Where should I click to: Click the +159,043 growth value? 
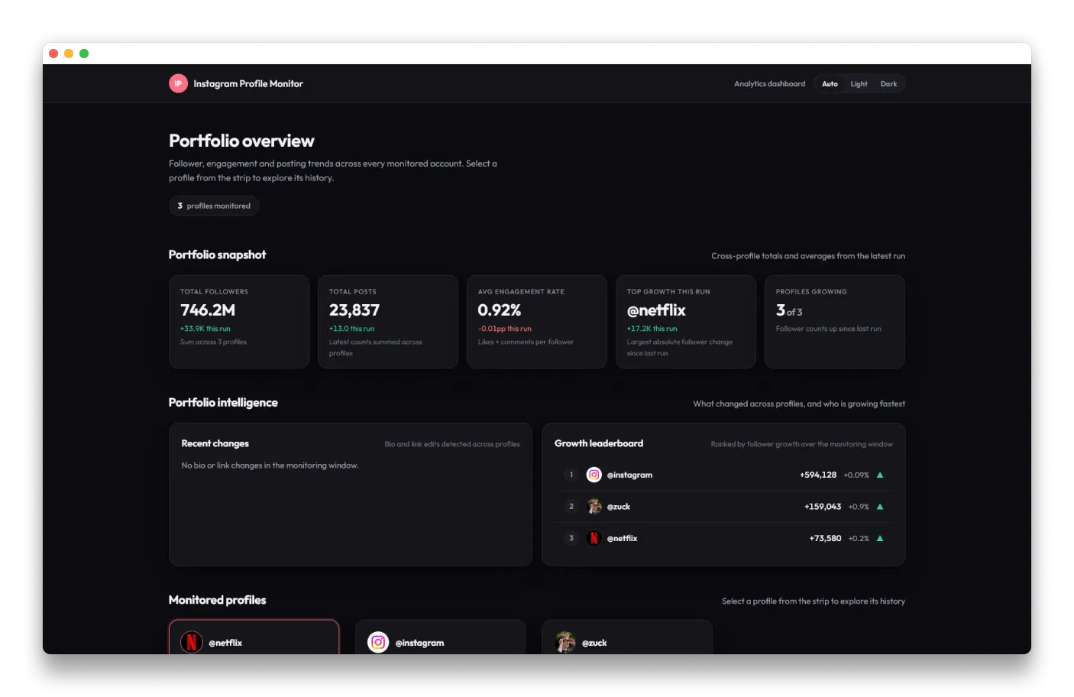coord(823,507)
